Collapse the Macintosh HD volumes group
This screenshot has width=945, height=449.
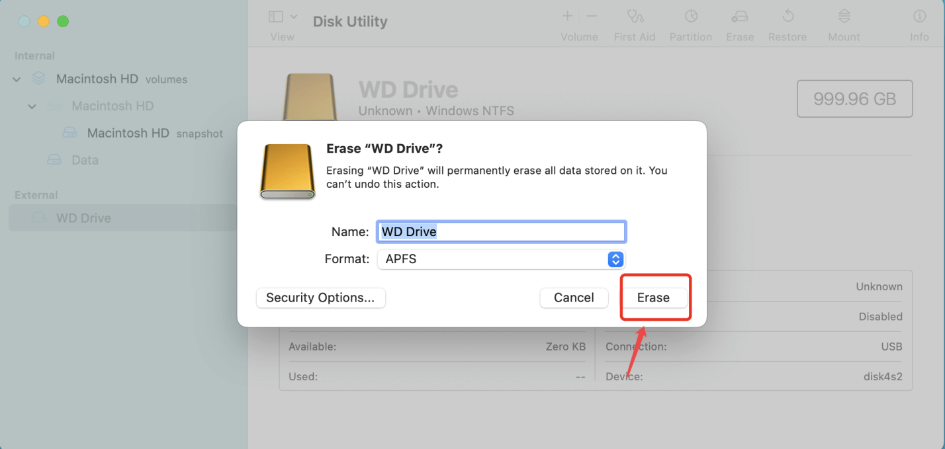point(16,79)
